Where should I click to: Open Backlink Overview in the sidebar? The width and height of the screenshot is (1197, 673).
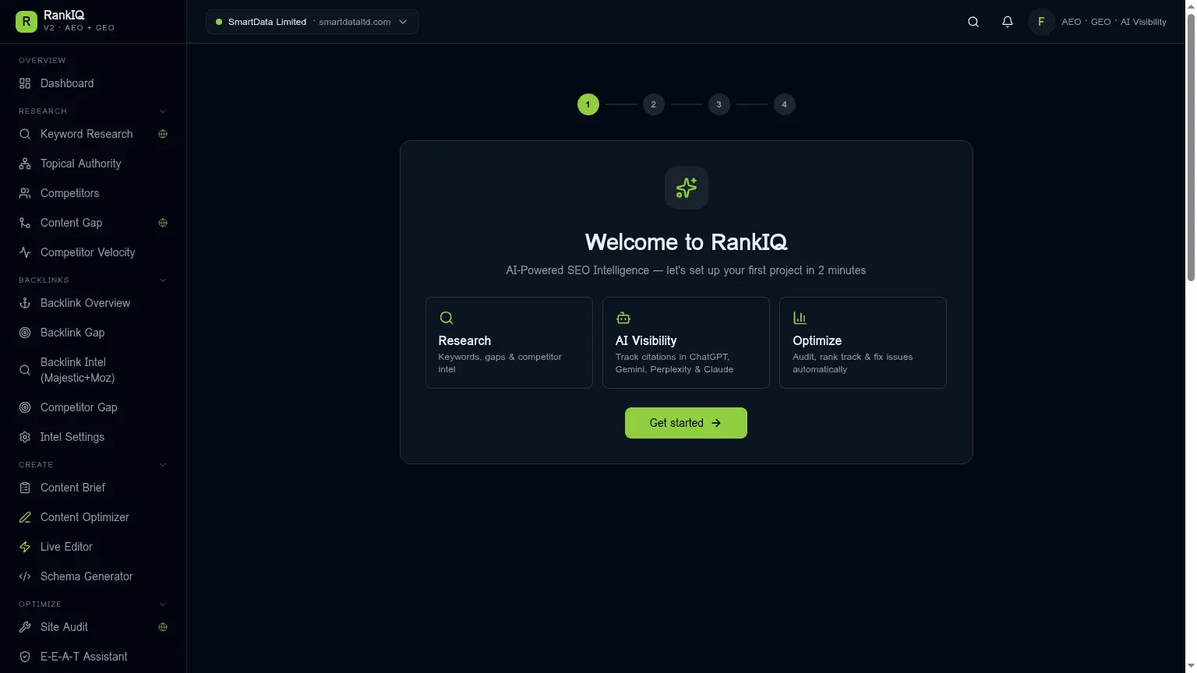pyautogui.click(x=94, y=303)
